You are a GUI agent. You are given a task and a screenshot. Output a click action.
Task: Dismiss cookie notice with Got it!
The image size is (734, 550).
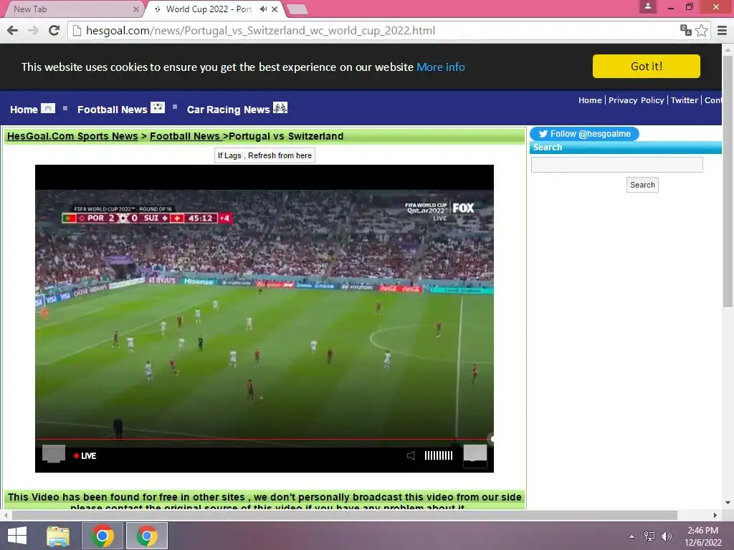click(x=646, y=66)
